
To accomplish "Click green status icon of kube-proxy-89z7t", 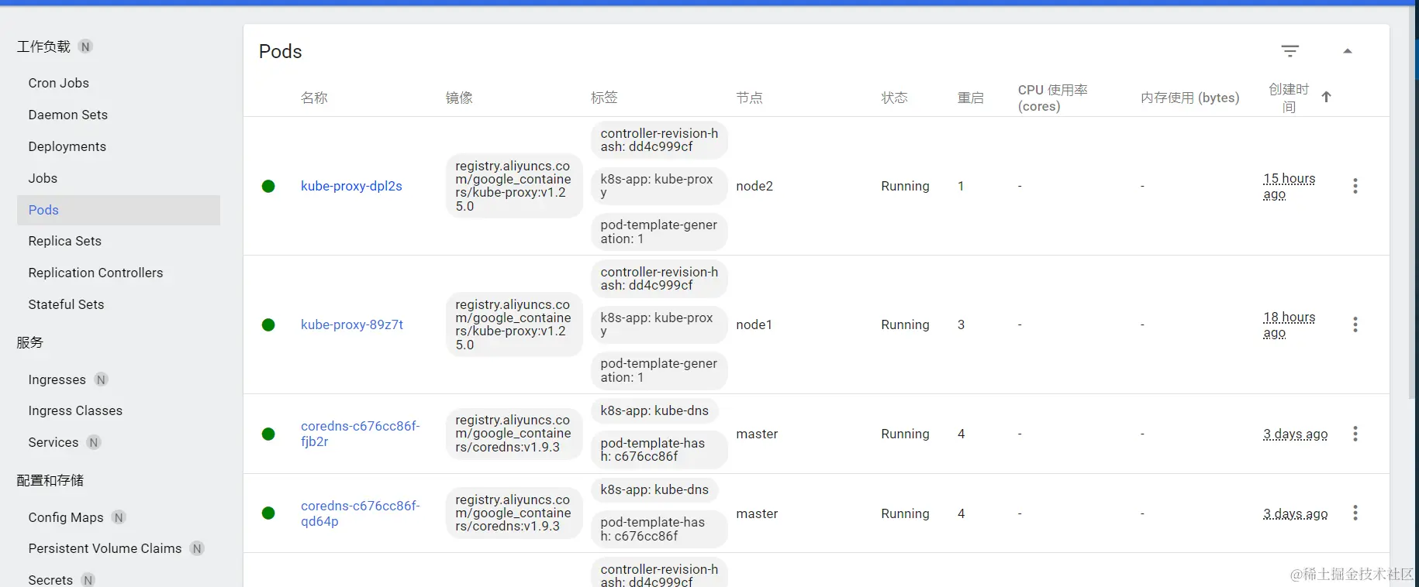I will [268, 324].
